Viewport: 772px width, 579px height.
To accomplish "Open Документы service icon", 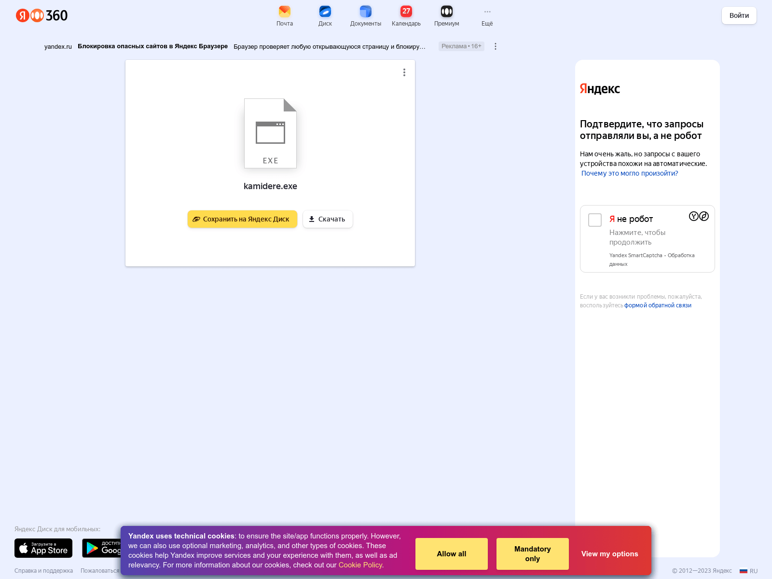I will tap(366, 16).
